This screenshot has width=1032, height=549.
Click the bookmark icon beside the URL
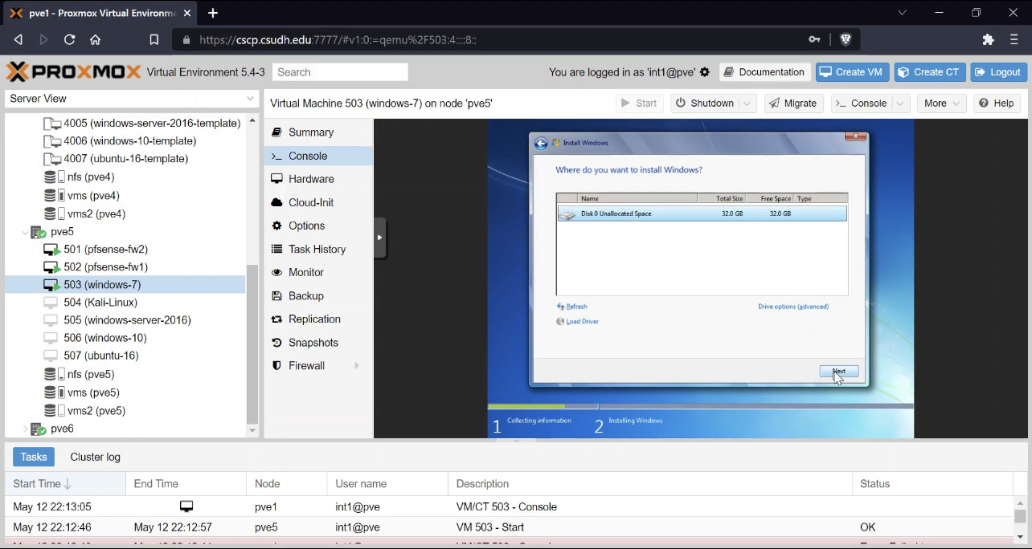pyautogui.click(x=154, y=39)
